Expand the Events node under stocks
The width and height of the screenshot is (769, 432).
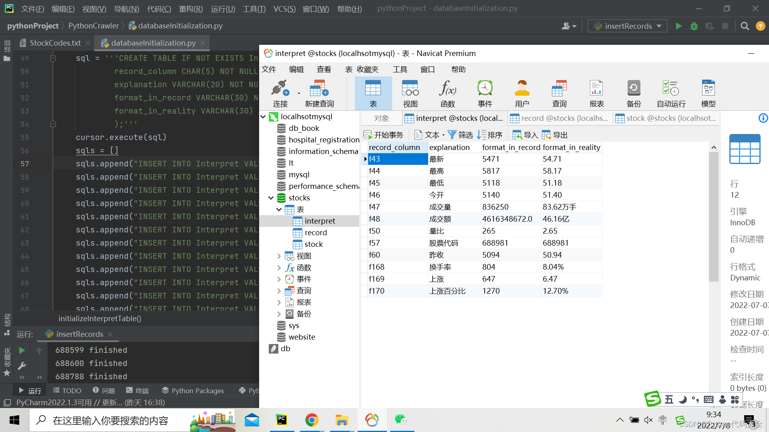click(279, 279)
